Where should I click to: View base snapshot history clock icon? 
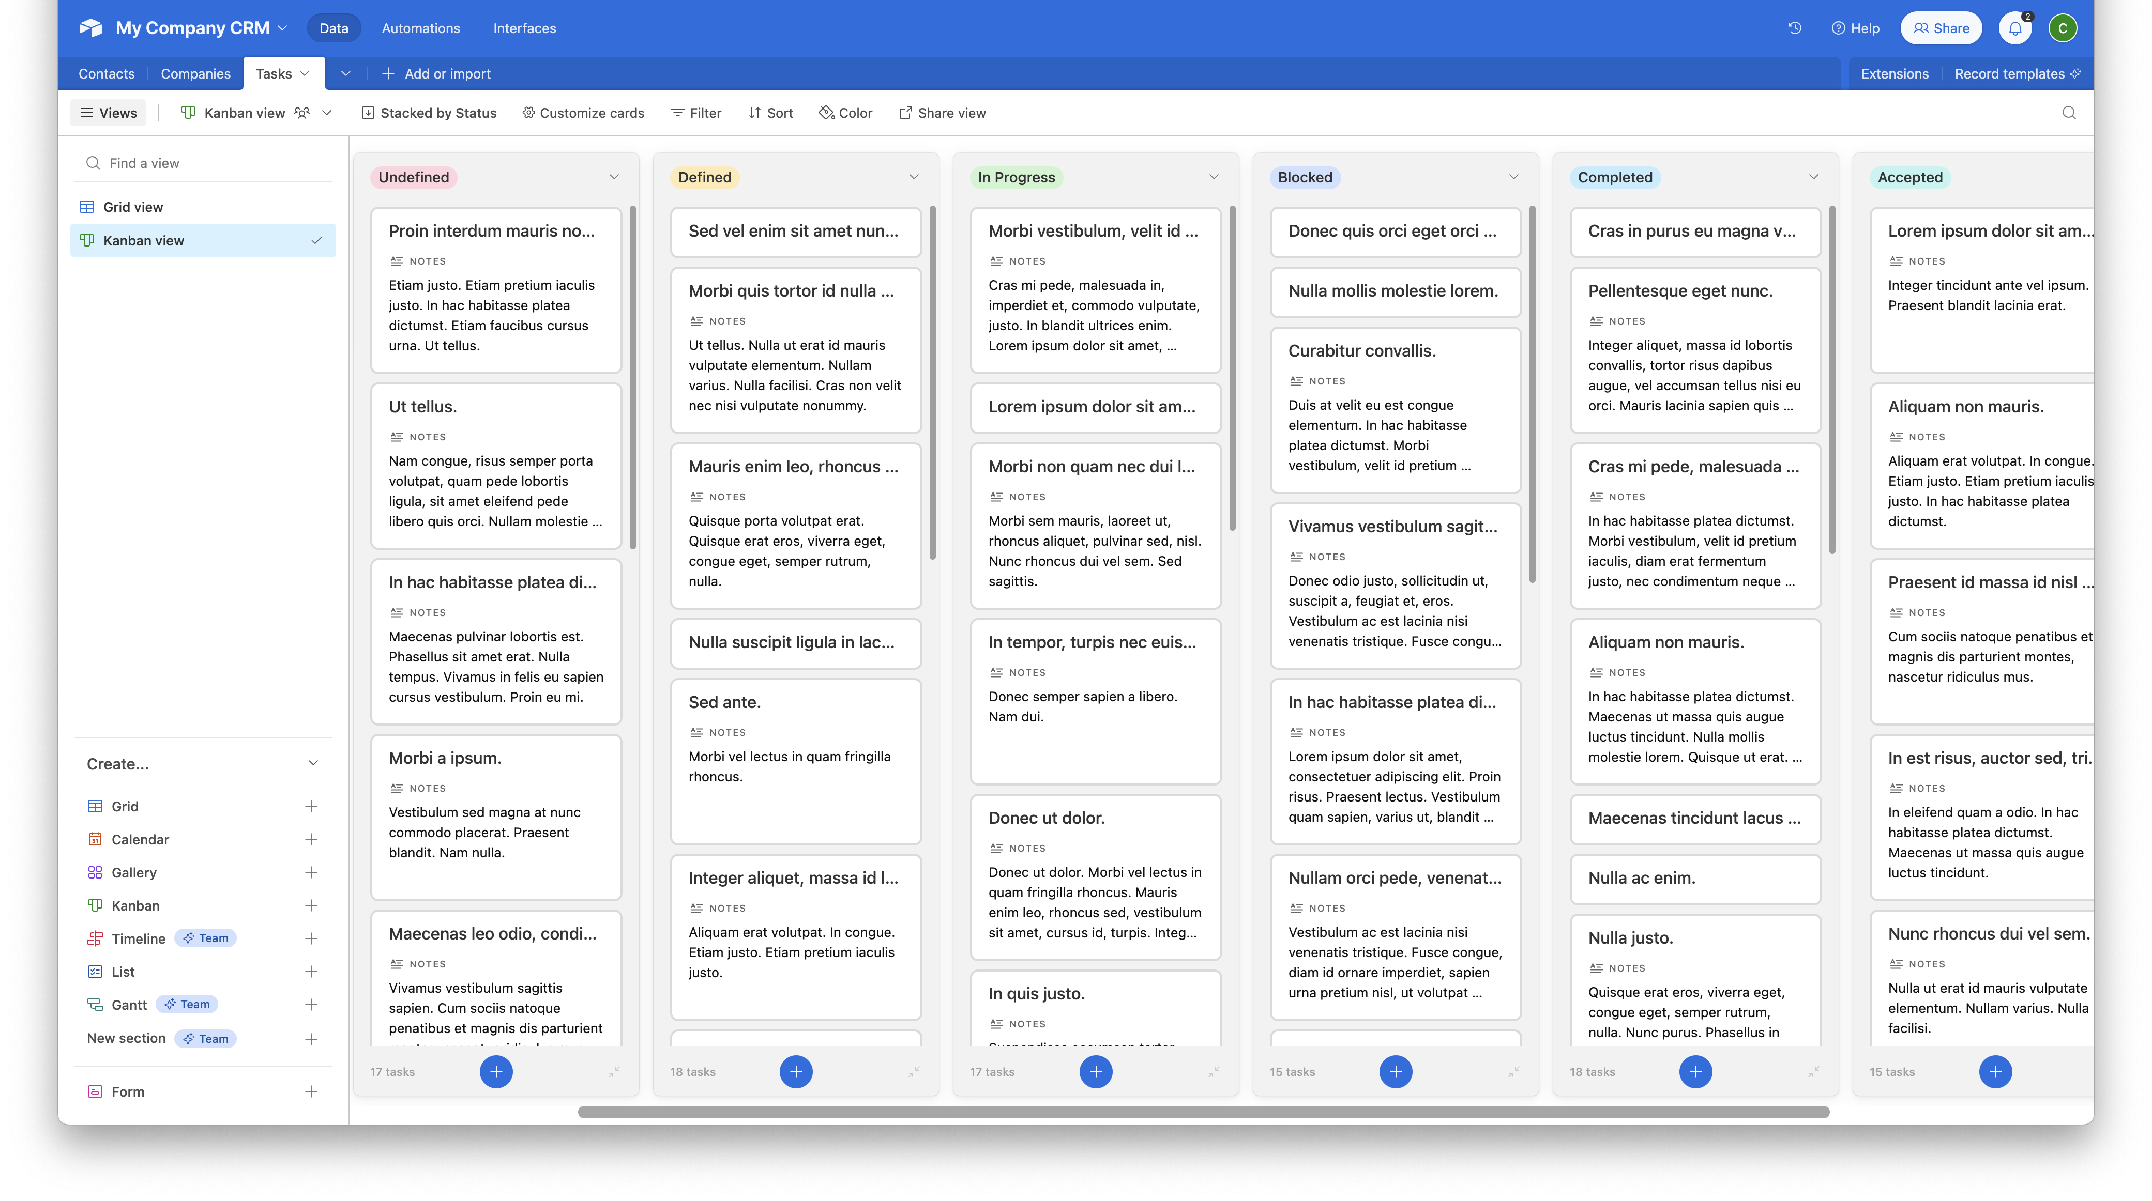[x=1794, y=27]
